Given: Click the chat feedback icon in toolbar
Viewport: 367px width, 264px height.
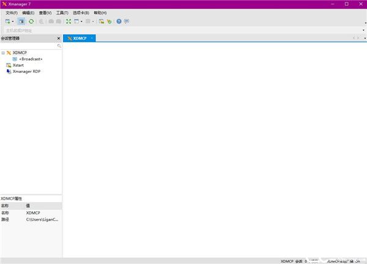Looking at the screenshot, I should (x=127, y=21).
